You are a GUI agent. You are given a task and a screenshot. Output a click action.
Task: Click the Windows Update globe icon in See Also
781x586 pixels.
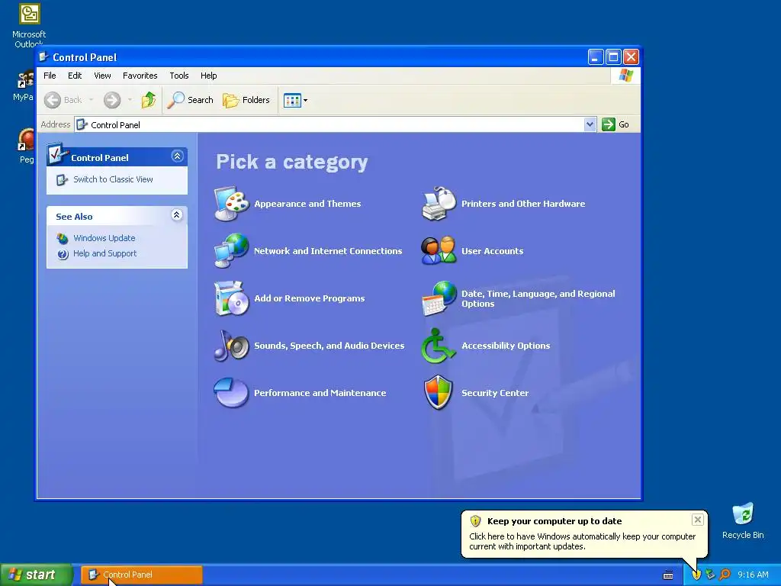click(63, 238)
